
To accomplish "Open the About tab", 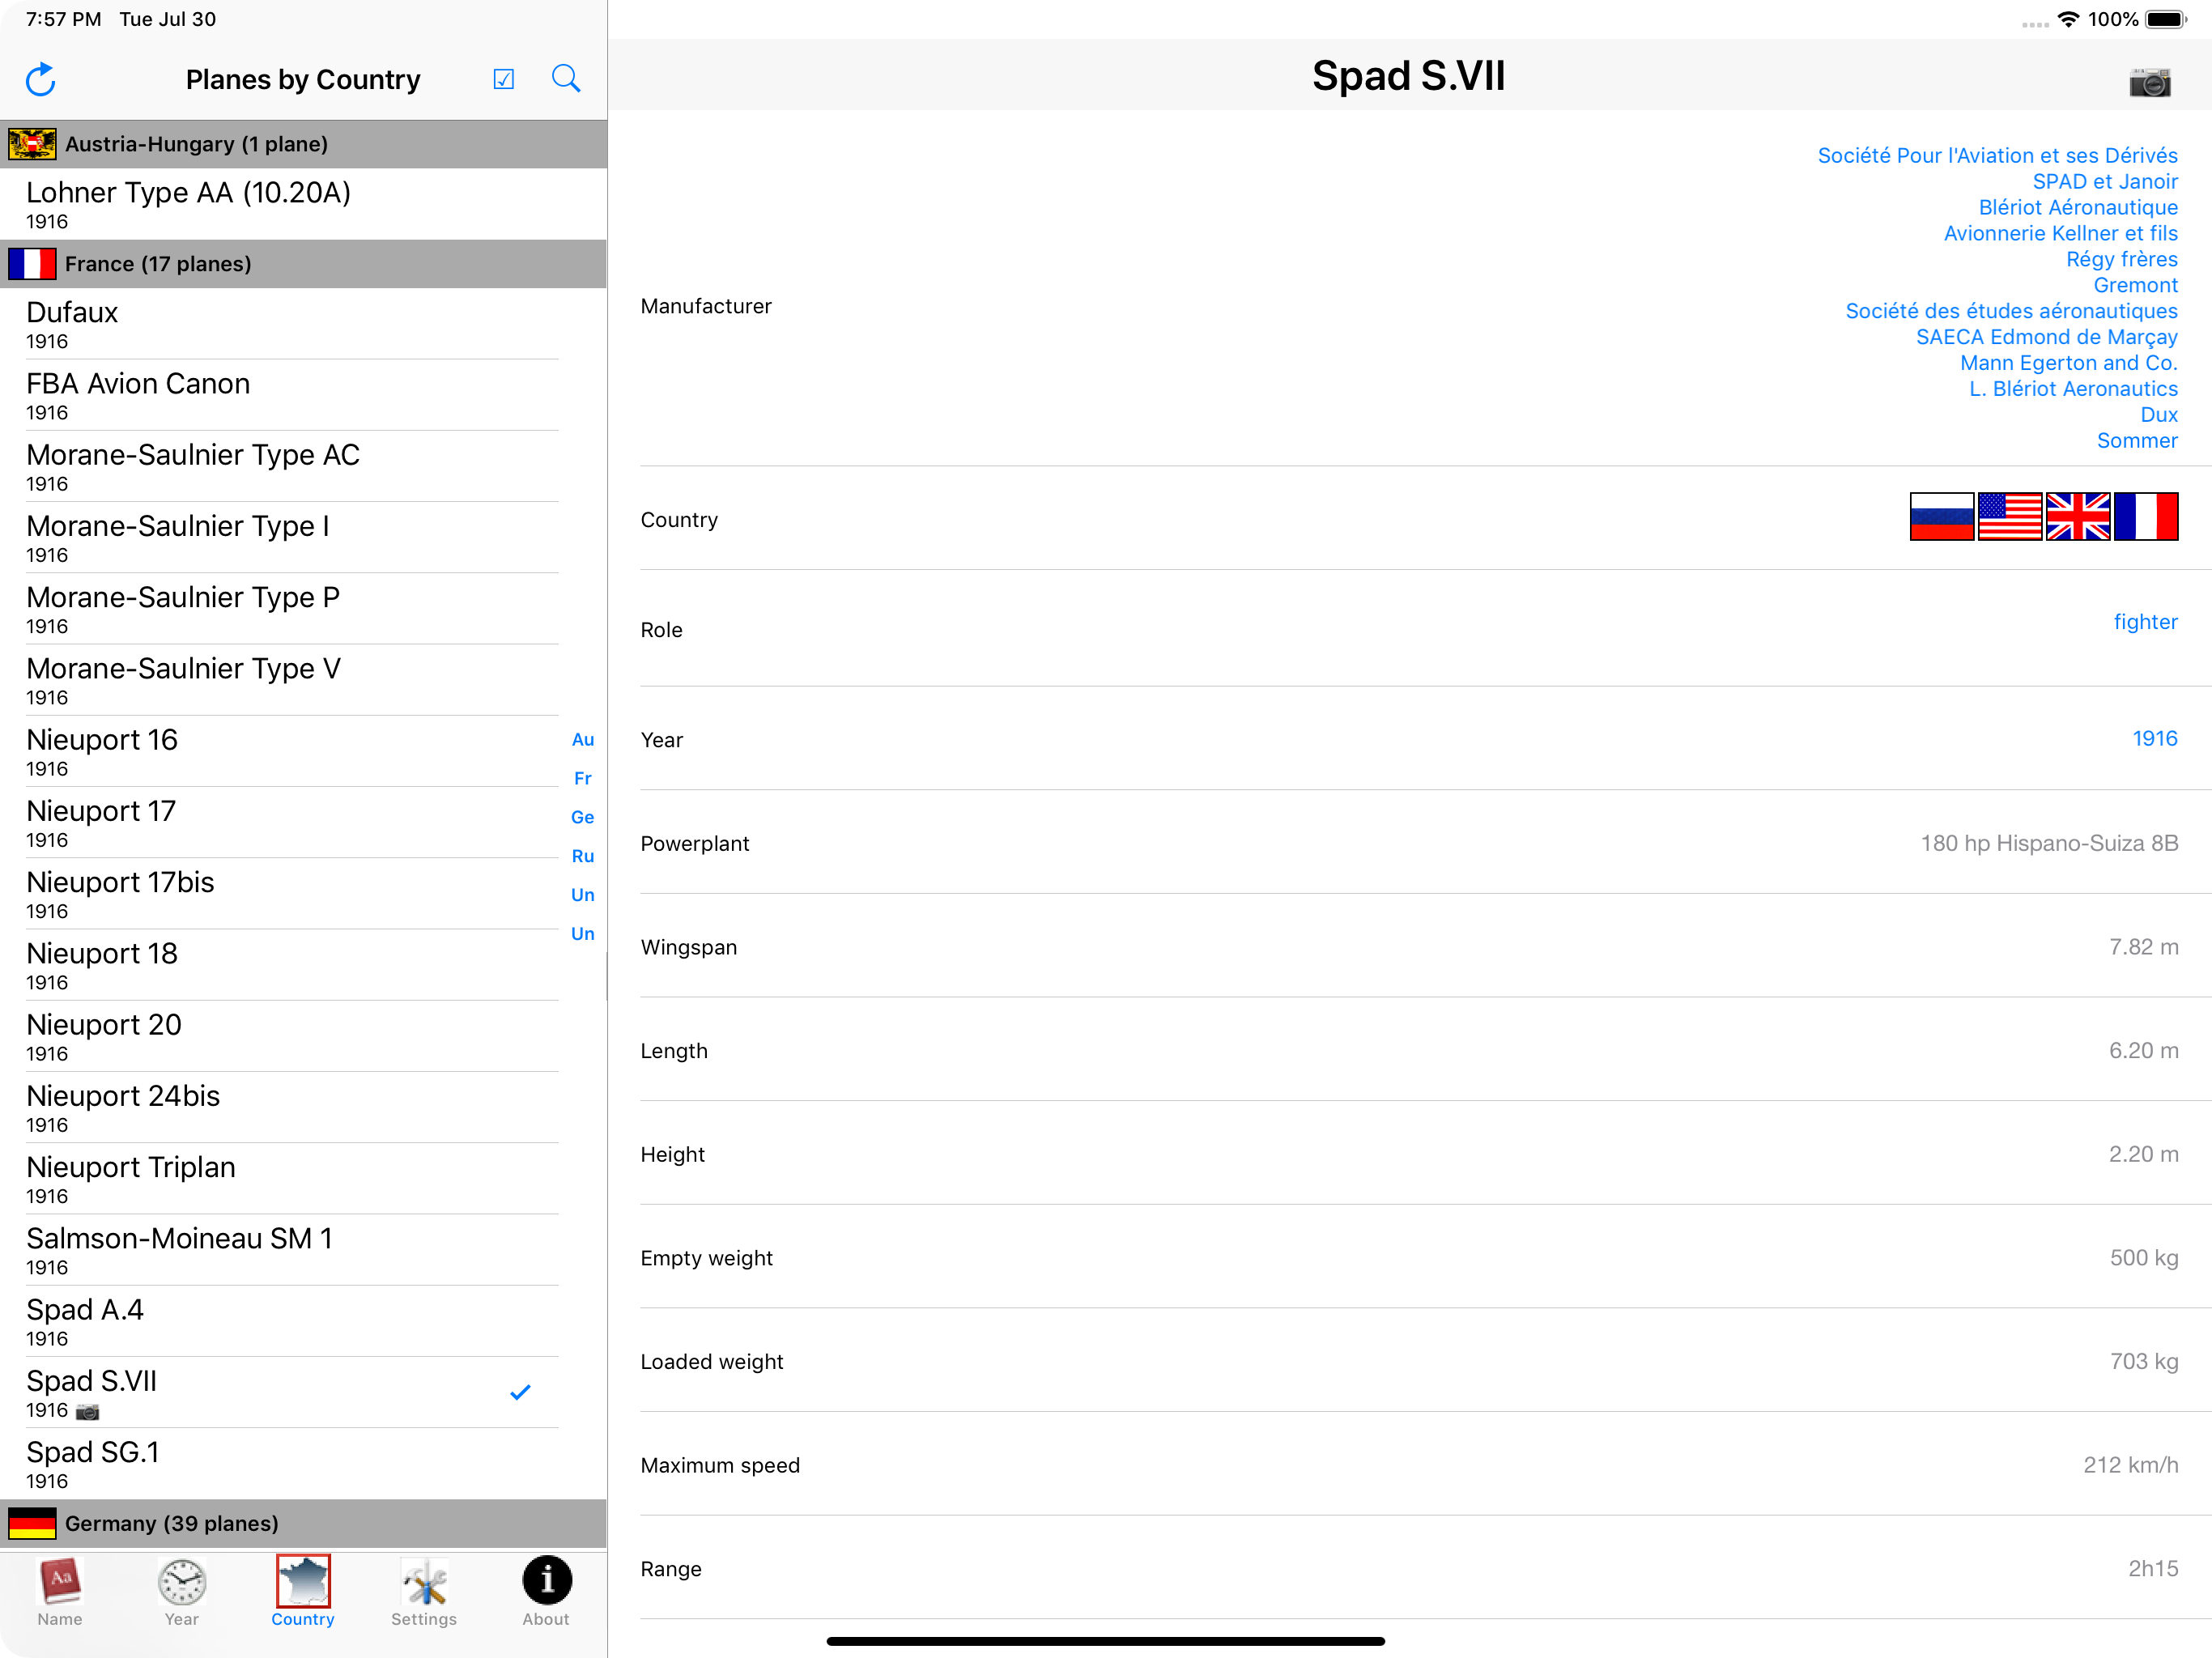I will coord(546,1592).
